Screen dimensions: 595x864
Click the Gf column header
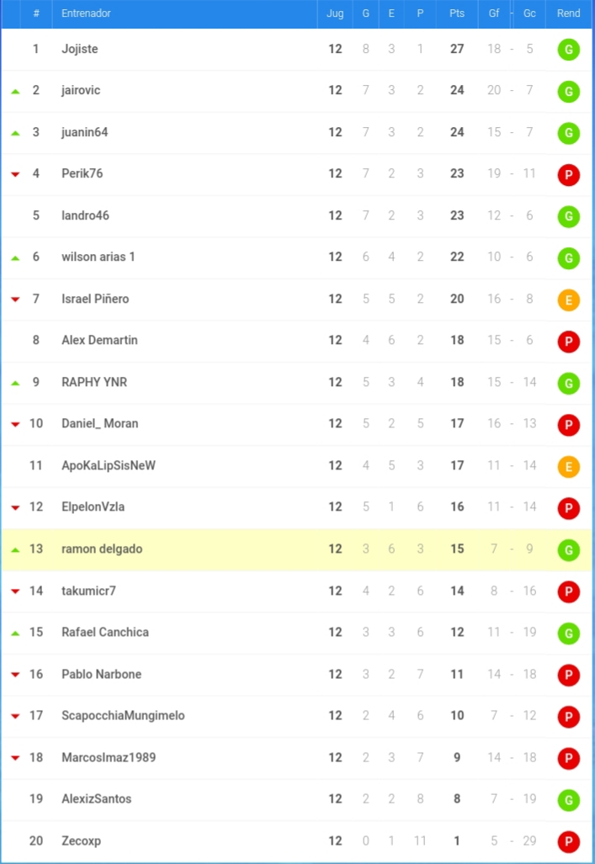click(x=493, y=13)
